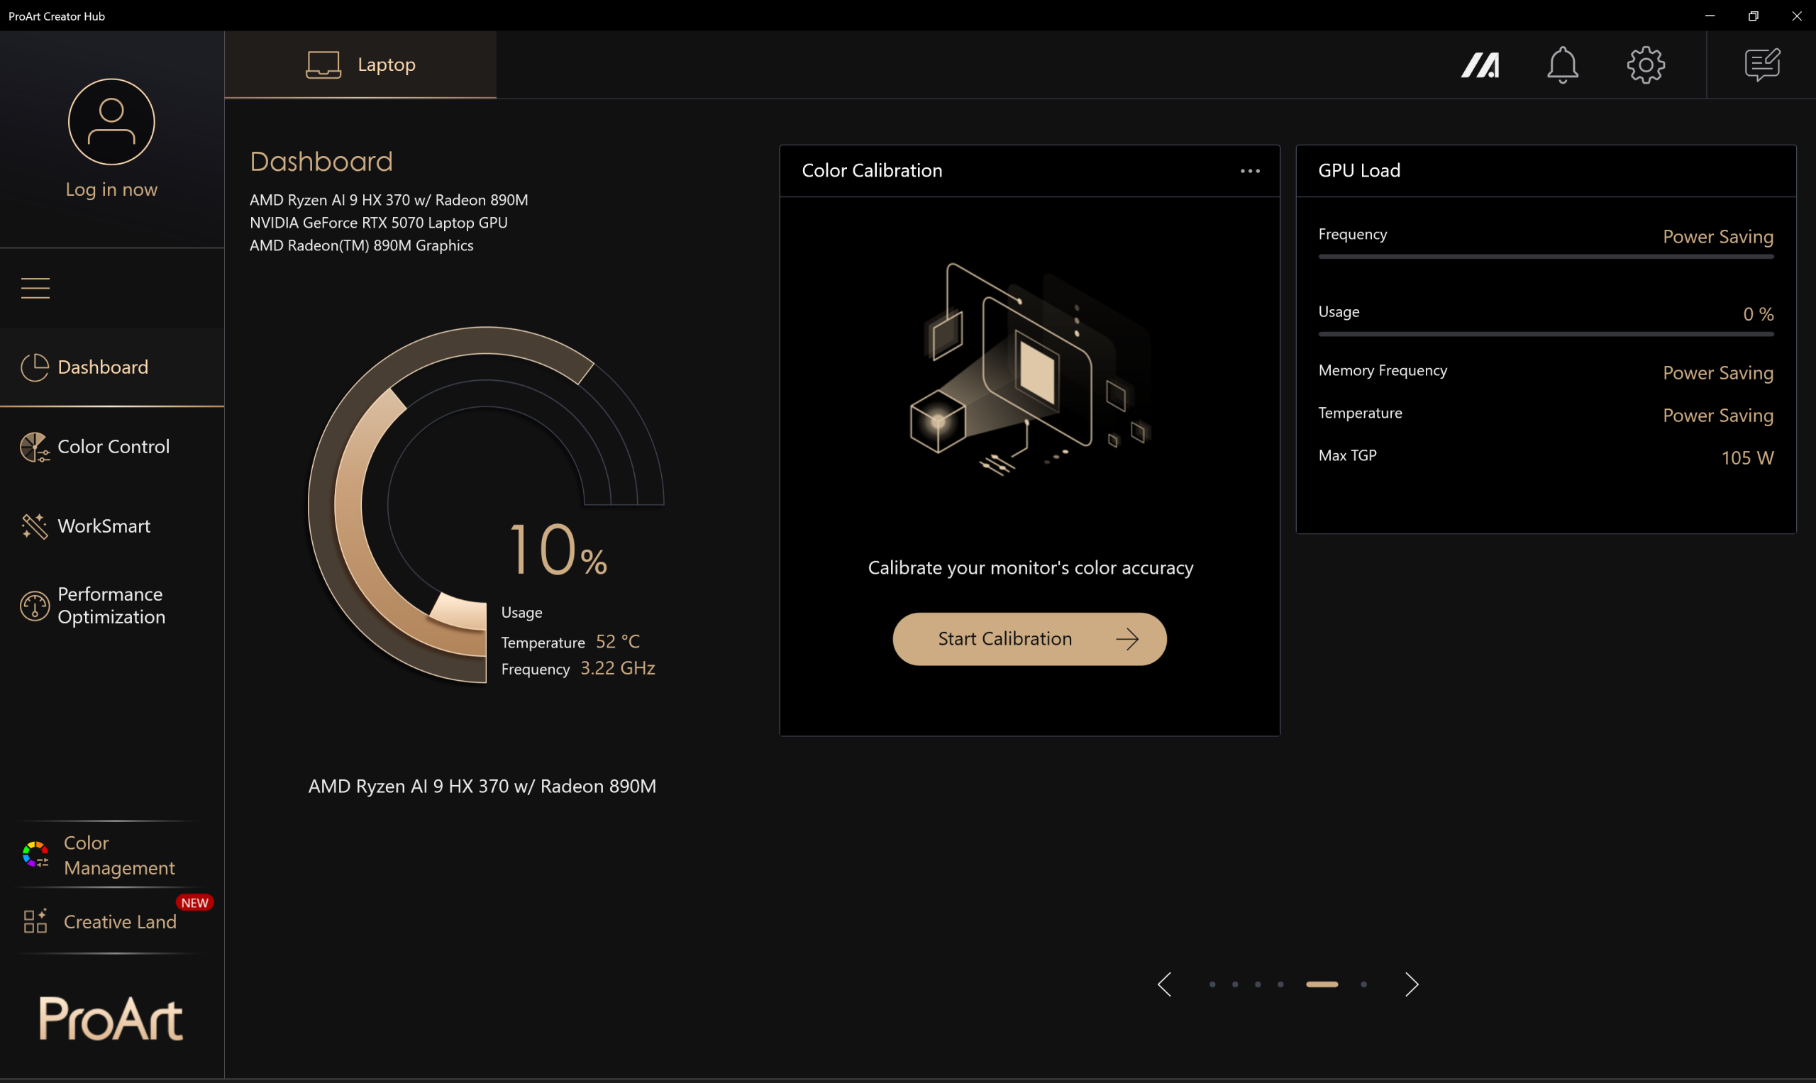This screenshot has width=1816, height=1083.
Task: Select the last page indicator dot
Action: tap(1363, 984)
